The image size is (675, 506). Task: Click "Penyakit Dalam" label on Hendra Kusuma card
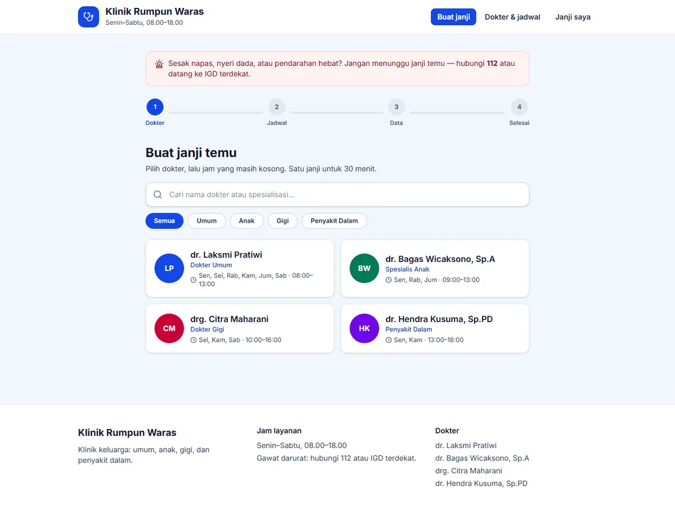coord(409,330)
